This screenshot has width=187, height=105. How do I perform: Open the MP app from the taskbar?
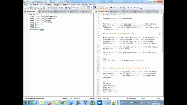coord(99,103)
